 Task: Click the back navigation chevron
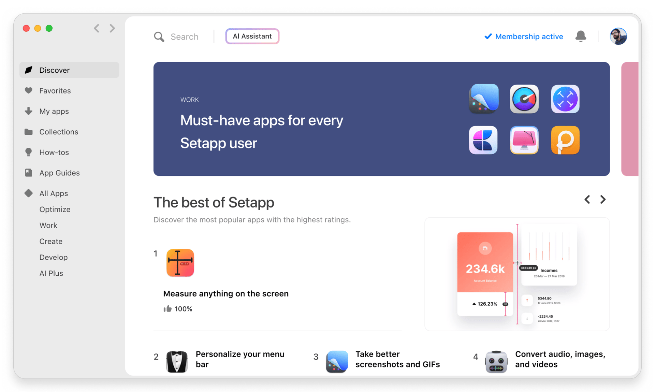coord(97,28)
